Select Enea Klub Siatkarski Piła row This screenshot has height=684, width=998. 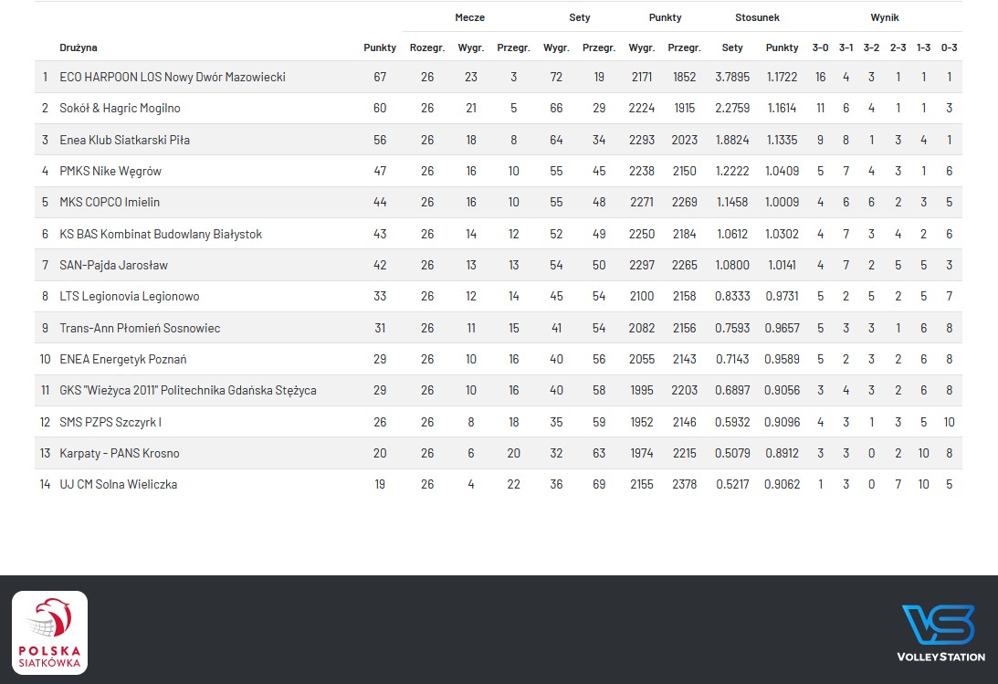click(124, 140)
